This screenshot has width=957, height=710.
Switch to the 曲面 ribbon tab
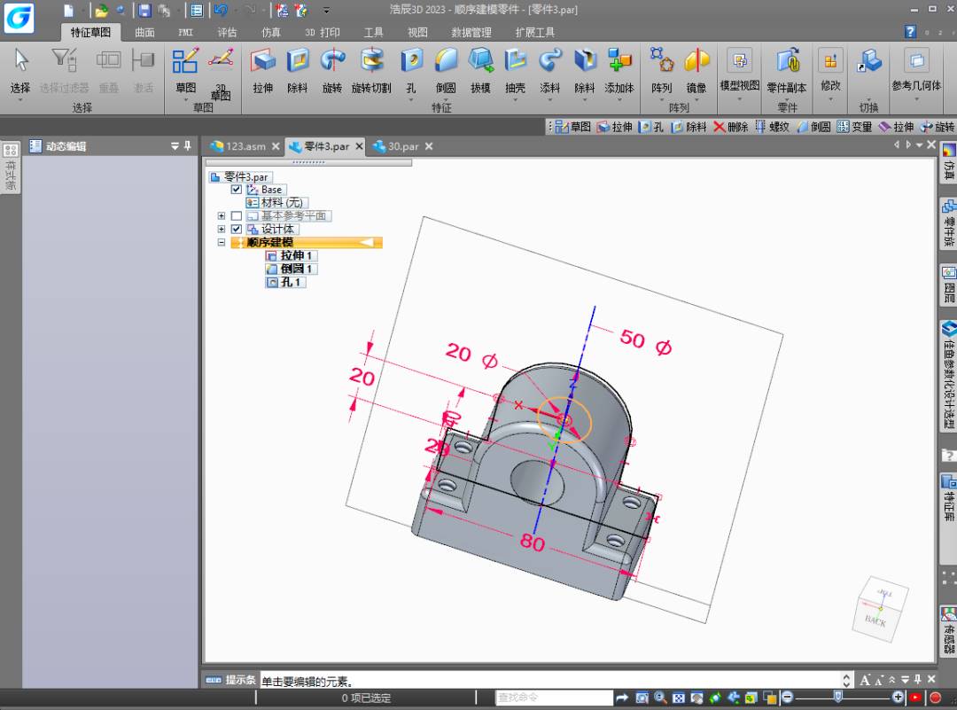tap(144, 33)
